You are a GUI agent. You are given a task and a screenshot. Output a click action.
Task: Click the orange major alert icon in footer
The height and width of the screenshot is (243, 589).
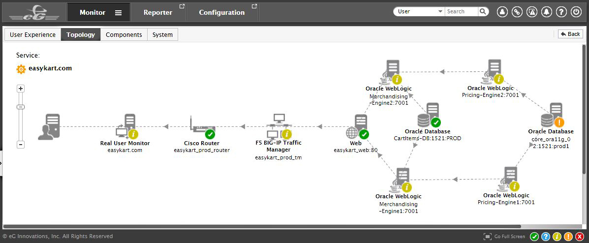(569, 237)
